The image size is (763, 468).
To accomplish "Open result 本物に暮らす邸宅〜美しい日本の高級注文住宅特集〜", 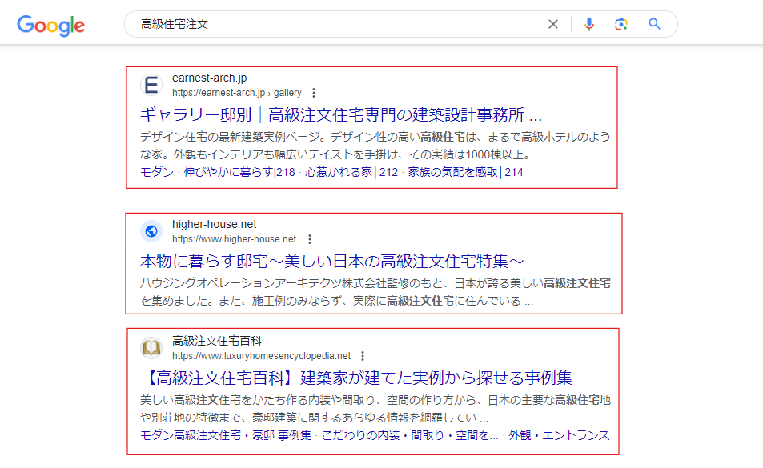I will click(x=332, y=261).
